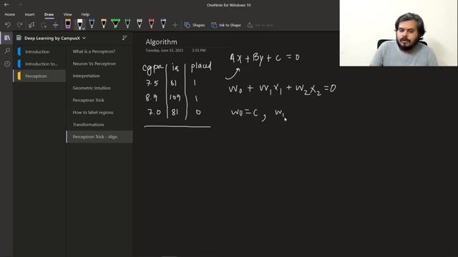Open the Help tab

tap(85, 14)
